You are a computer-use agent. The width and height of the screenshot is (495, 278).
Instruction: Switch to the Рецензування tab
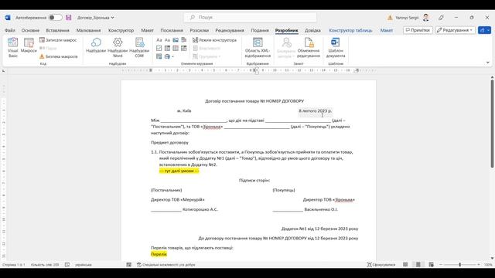(x=230, y=30)
